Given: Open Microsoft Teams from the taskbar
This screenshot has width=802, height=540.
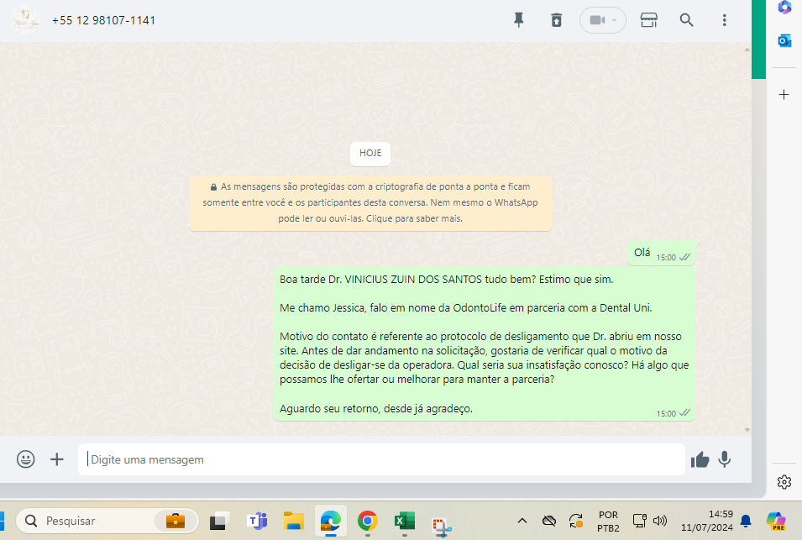Looking at the screenshot, I should [x=257, y=521].
